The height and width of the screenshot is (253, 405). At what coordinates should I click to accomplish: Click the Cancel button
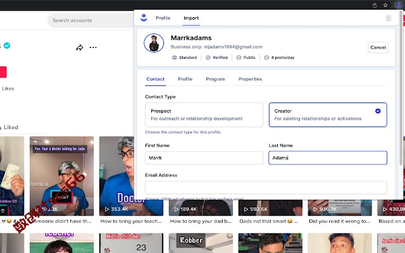tap(378, 47)
